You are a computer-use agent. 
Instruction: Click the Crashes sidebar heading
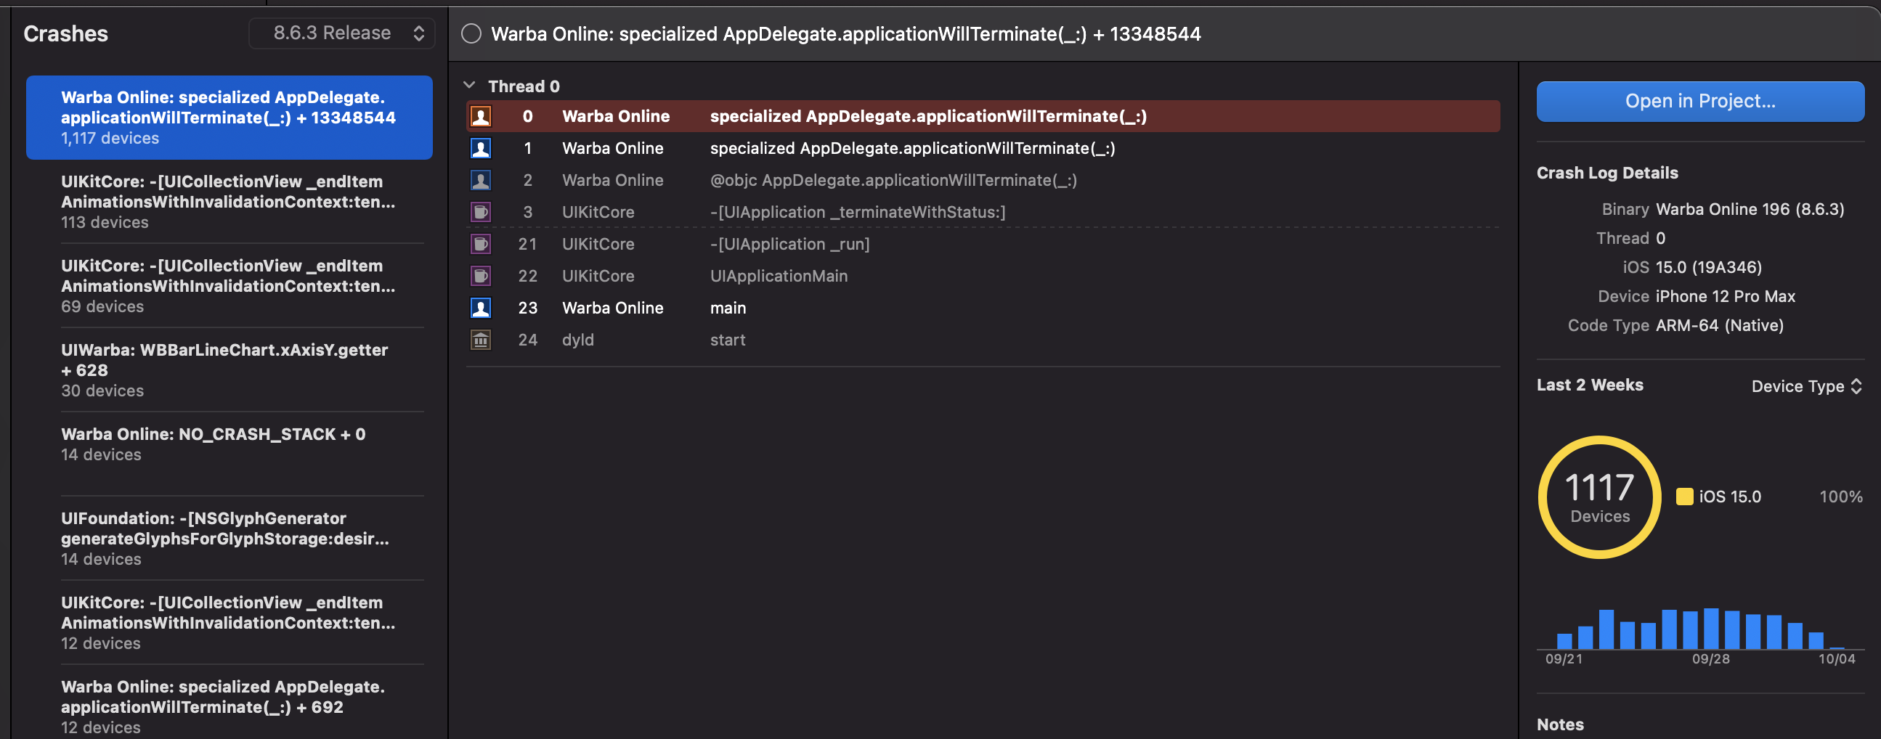point(65,33)
